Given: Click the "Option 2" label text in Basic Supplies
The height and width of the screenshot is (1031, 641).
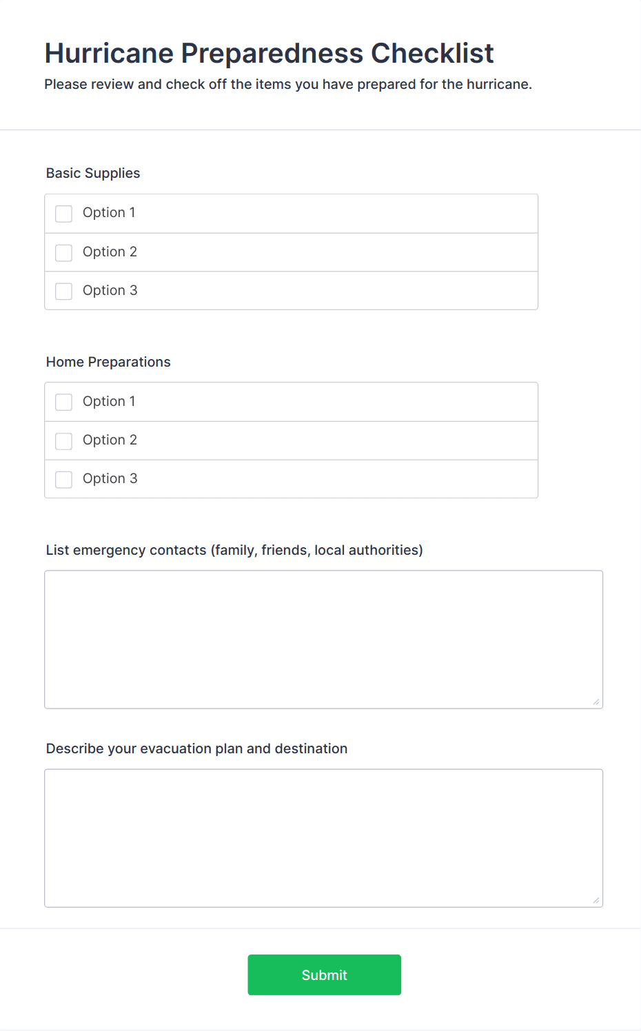Looking at the screenshot, I should pyautogui.click(x=110, y=252).
